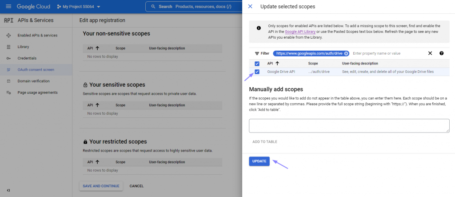Screen dimensions: 455x197
Task: Click the Google Drive API row text
Action: (281, 72)
